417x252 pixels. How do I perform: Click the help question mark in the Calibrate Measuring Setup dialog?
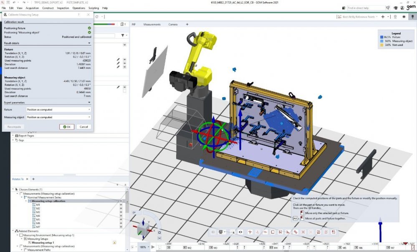tap(78, 15)
